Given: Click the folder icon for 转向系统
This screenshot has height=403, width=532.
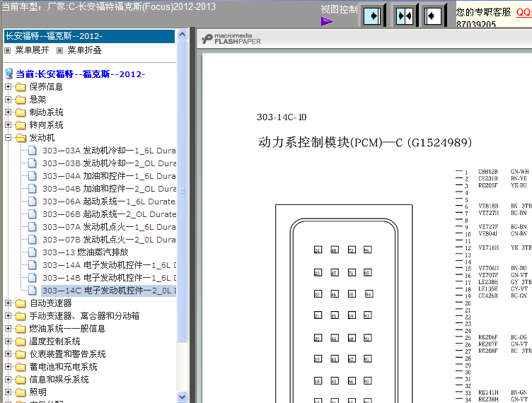Looking at the screenshot, I should point(21,125).
